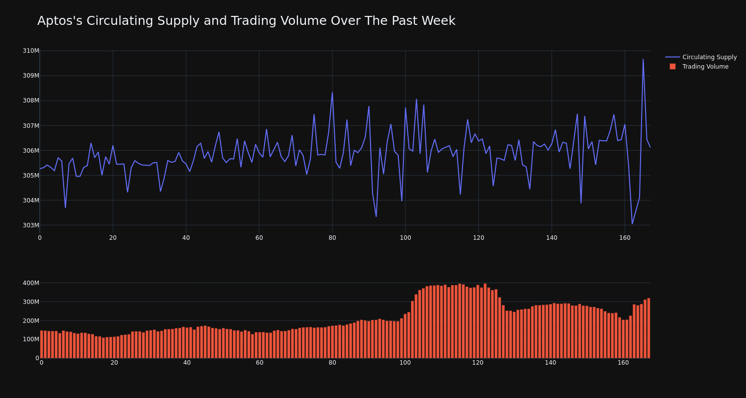
Task: Click the blue Circulating Supply legend line
Action: tap(672, 57)
